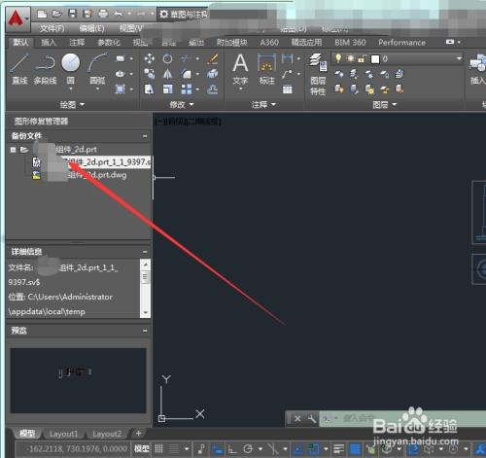
Task: Collapse the 备份文件 section
Action: tap(145, 136)
